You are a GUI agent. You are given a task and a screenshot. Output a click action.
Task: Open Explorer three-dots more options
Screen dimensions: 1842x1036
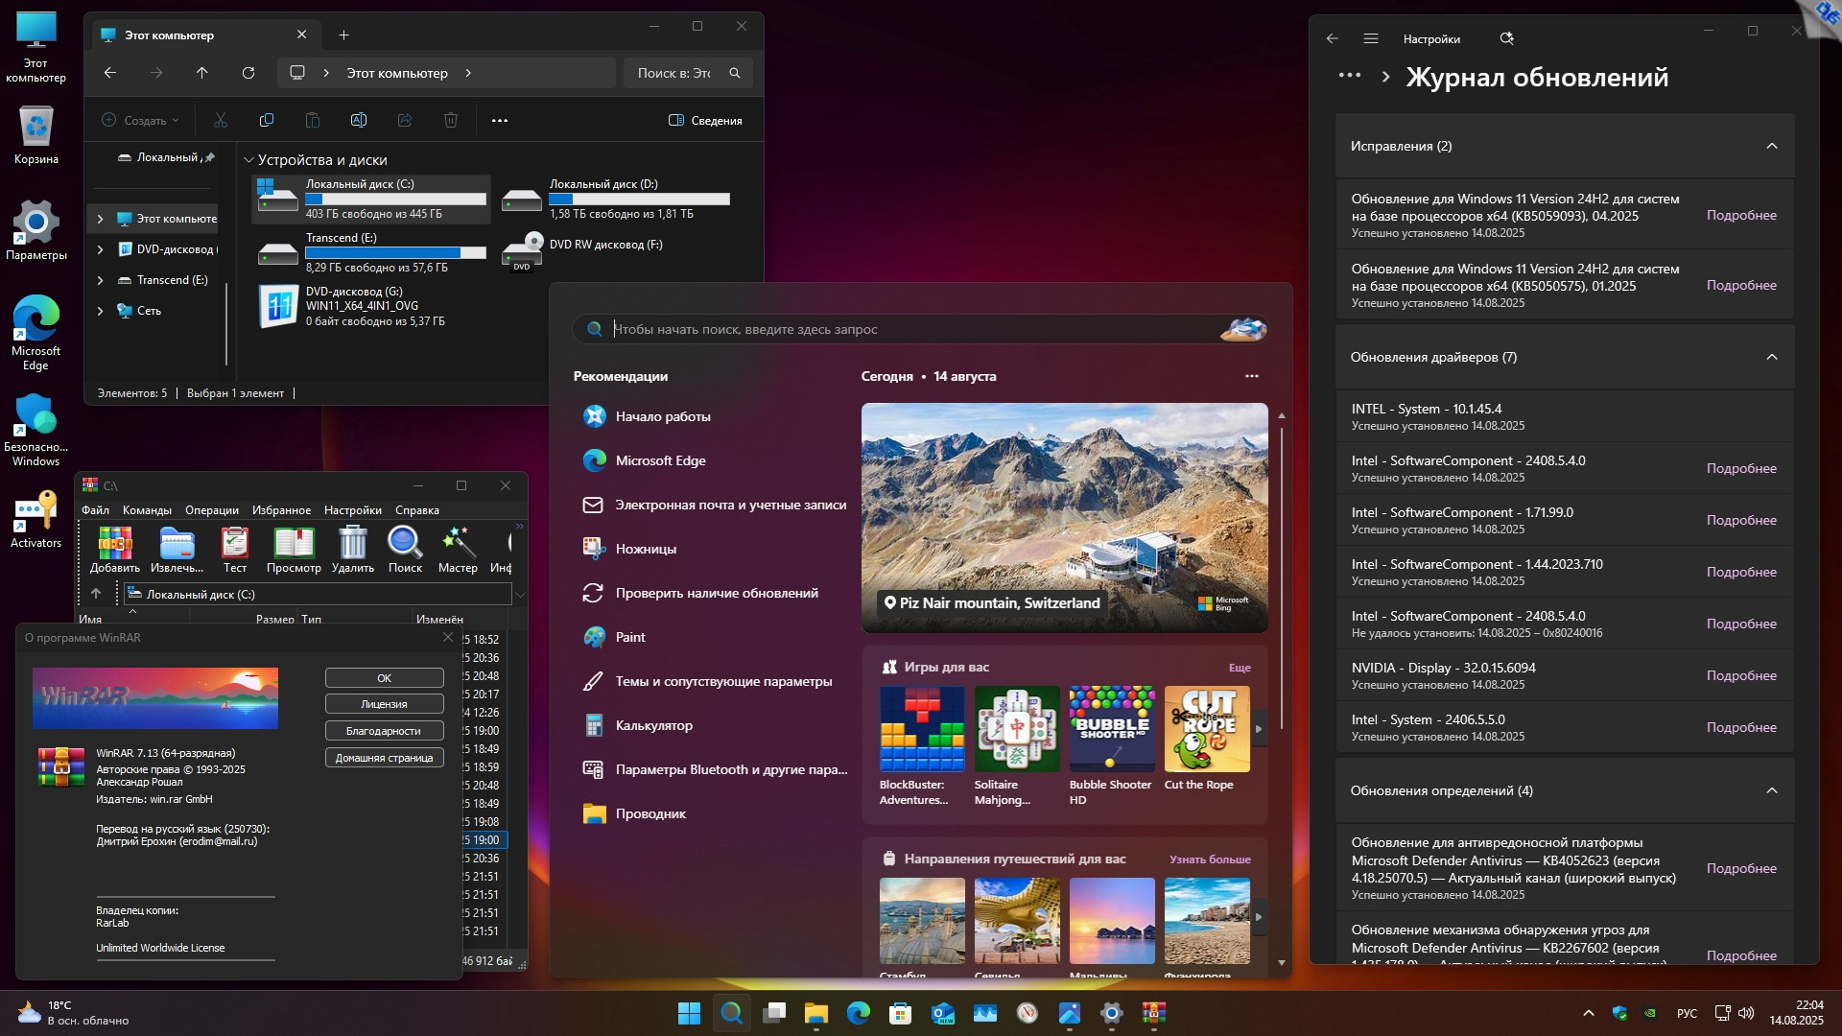[x=499, y=121]
